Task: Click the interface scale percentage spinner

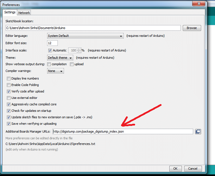Action: point(75,50)
